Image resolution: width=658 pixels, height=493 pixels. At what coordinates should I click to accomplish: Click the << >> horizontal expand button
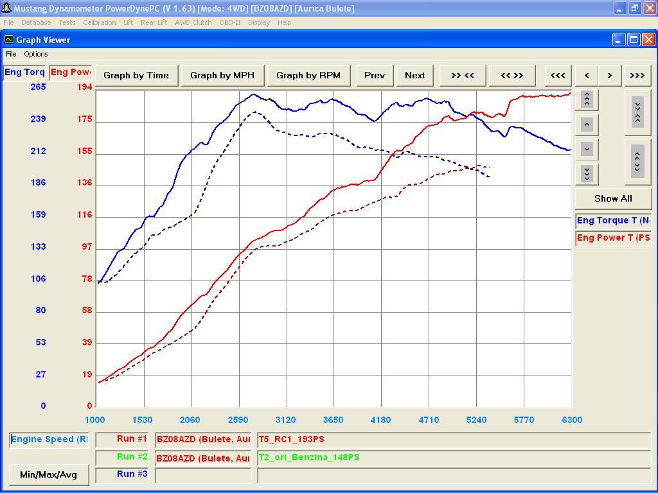512,76
